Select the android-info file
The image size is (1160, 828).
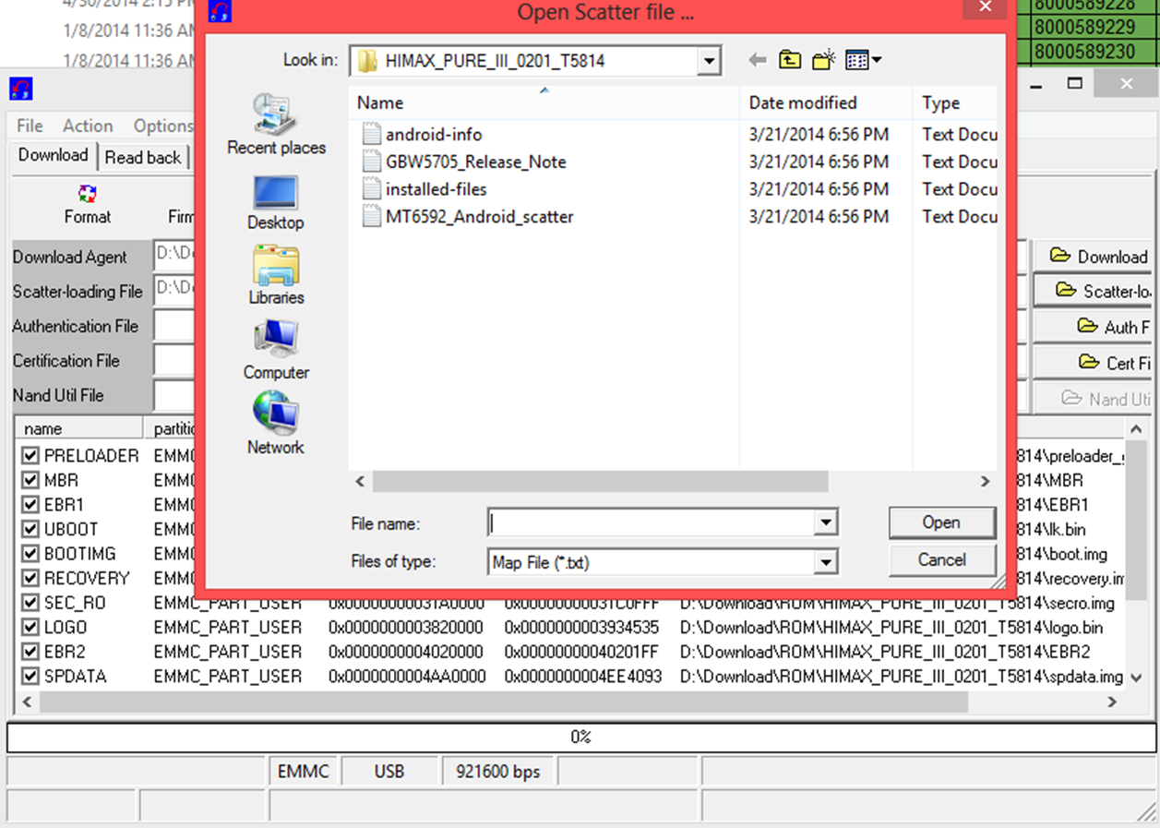pyautogui.click(x=434, y=135)
